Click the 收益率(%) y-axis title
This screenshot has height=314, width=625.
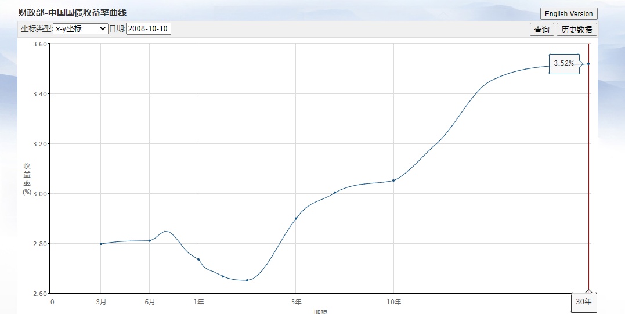point(27,179)
